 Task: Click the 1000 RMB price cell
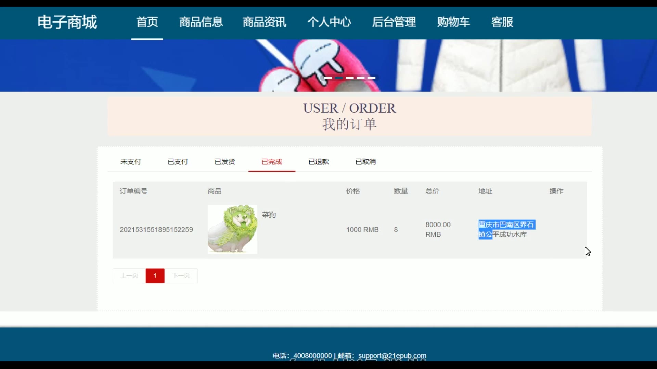pos(362,230)
